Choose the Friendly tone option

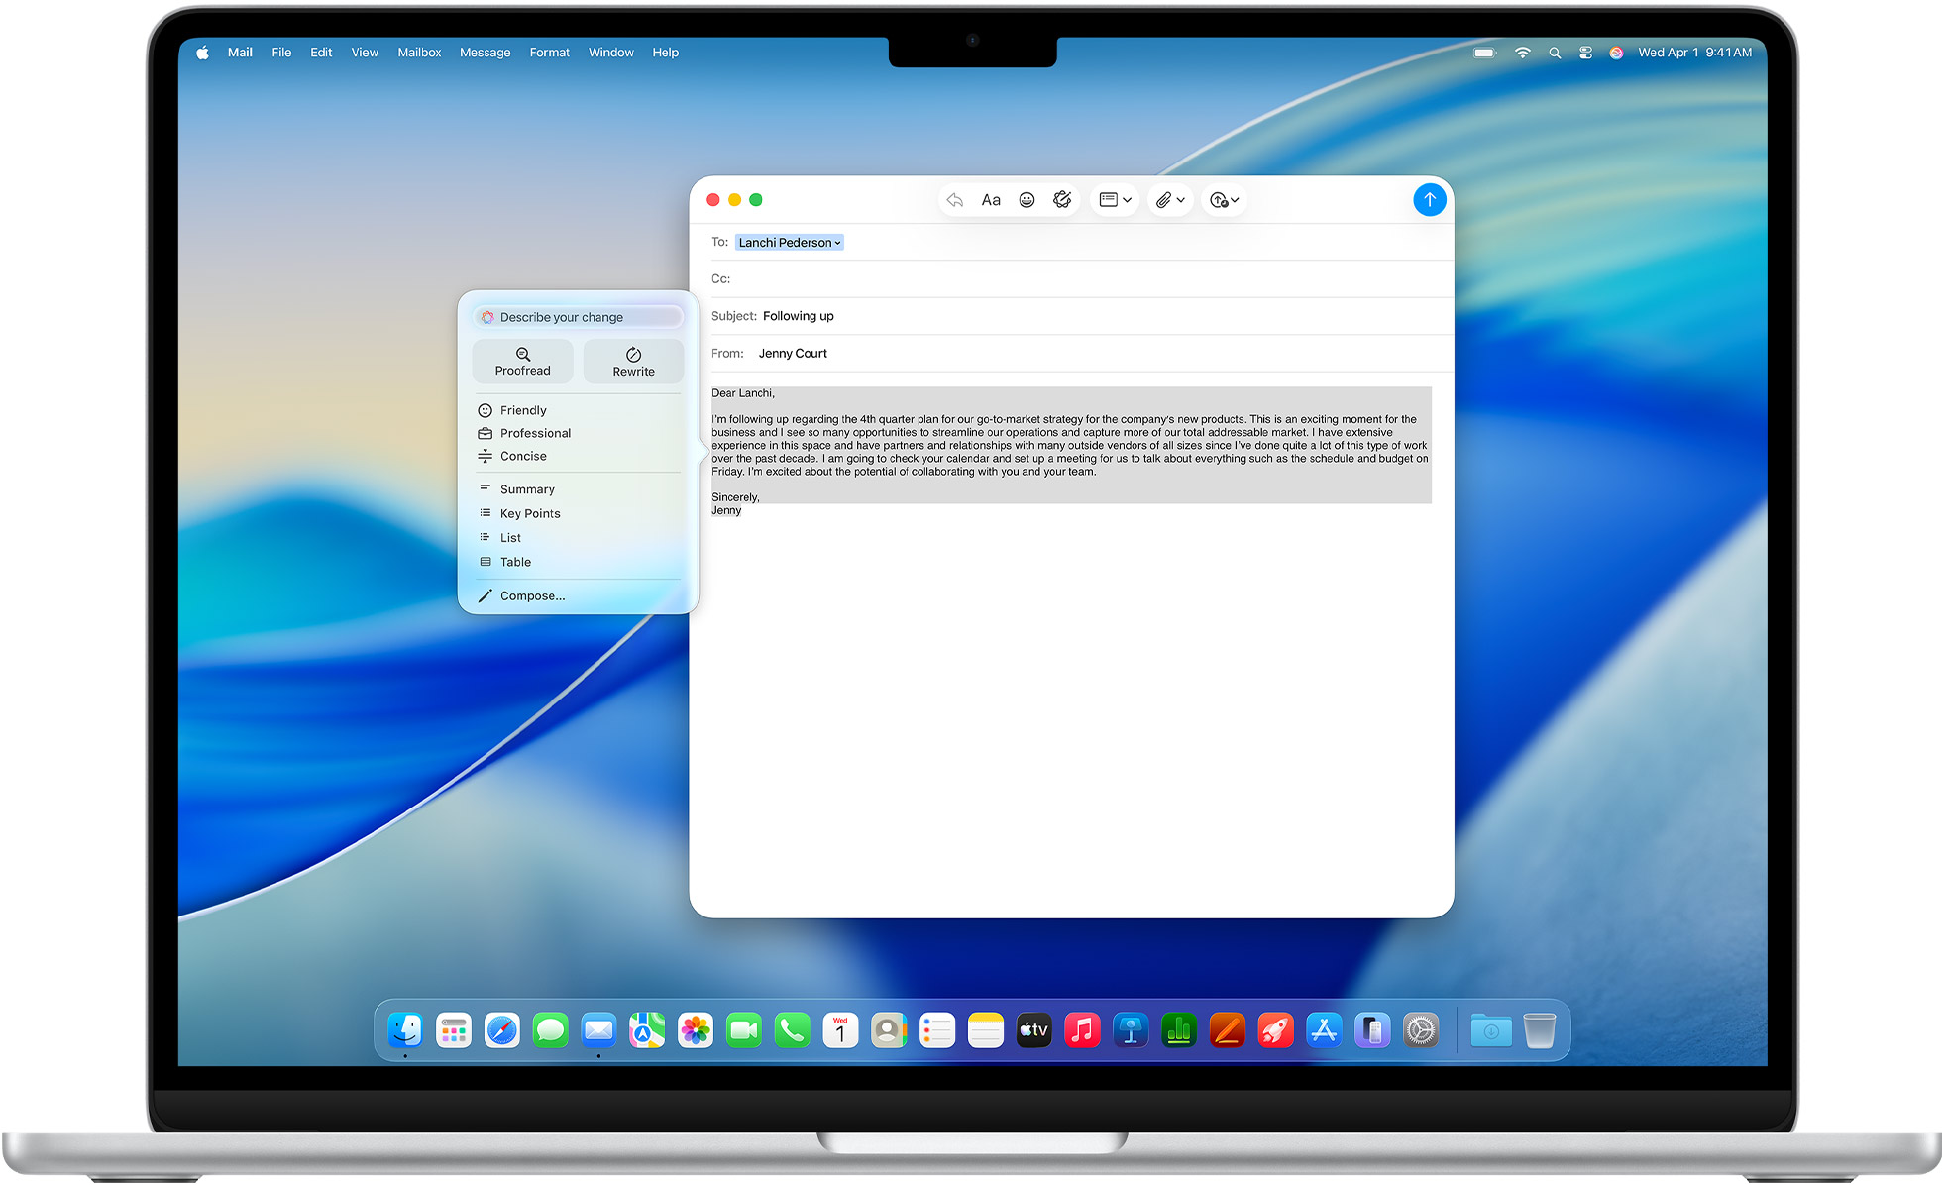523,409
